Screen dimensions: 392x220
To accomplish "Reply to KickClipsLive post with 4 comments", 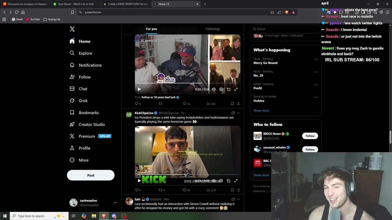I will coord(138,190).
